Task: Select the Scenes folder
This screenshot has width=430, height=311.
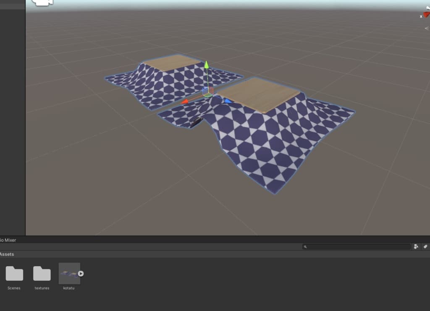Action: pyautogui.click(x=14, y=273)
